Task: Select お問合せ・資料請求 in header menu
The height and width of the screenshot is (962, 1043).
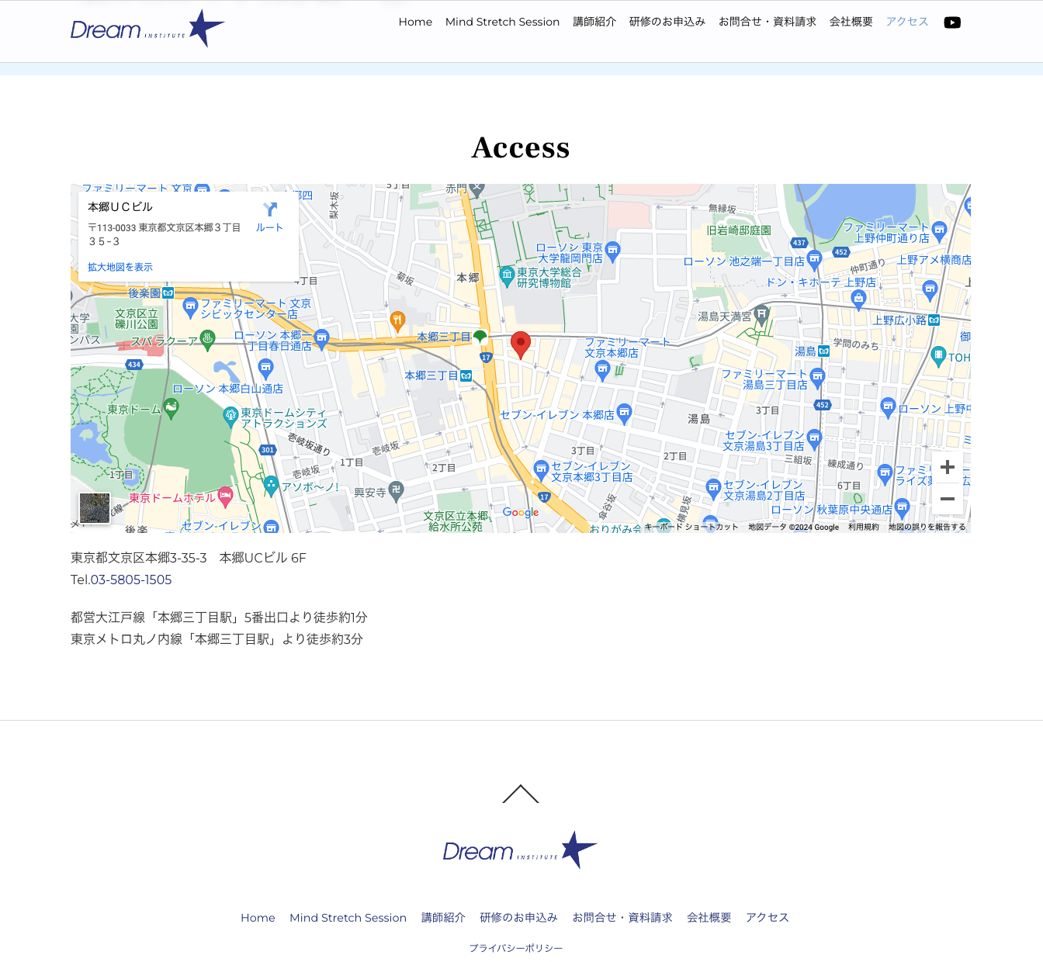Action: (x=767, y=22)
